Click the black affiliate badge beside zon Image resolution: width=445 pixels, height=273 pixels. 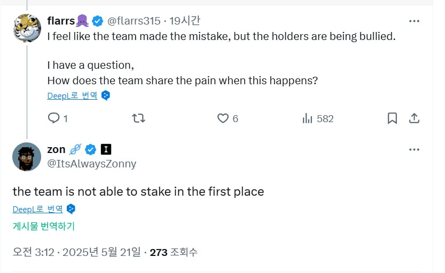point(106,149)
